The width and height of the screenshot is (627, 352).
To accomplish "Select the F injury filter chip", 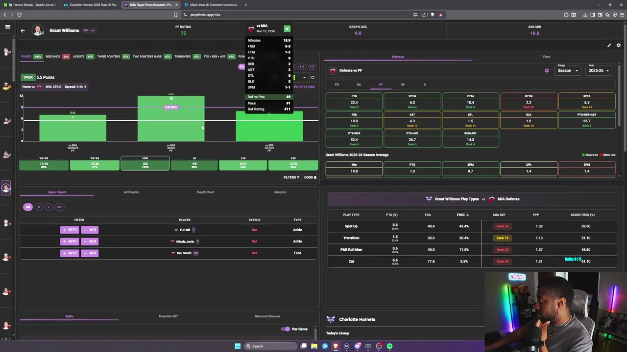I will [48, 207].
